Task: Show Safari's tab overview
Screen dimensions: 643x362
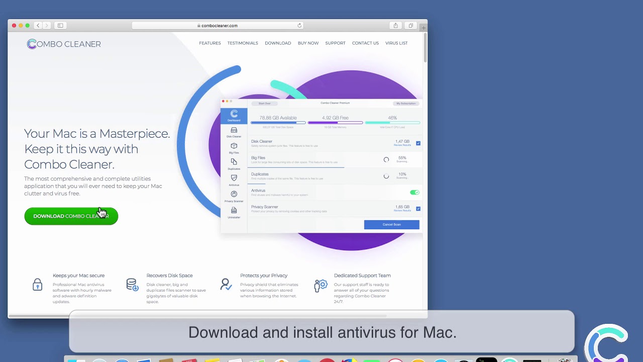Action: [410, 26]
